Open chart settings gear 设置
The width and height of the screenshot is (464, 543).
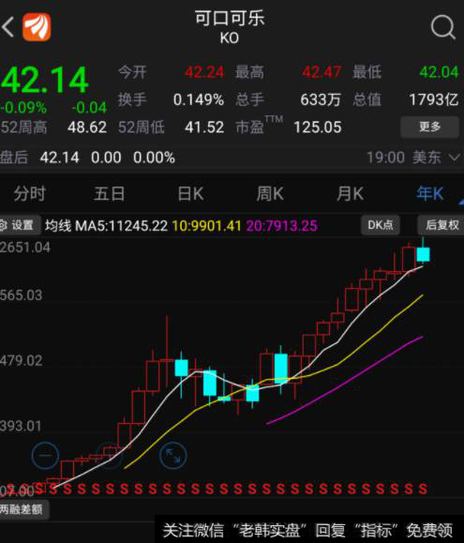tap(20, 225)
